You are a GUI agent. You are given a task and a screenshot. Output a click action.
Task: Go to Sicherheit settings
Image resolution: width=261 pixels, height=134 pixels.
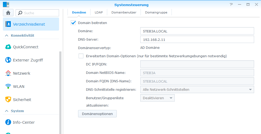31,99
